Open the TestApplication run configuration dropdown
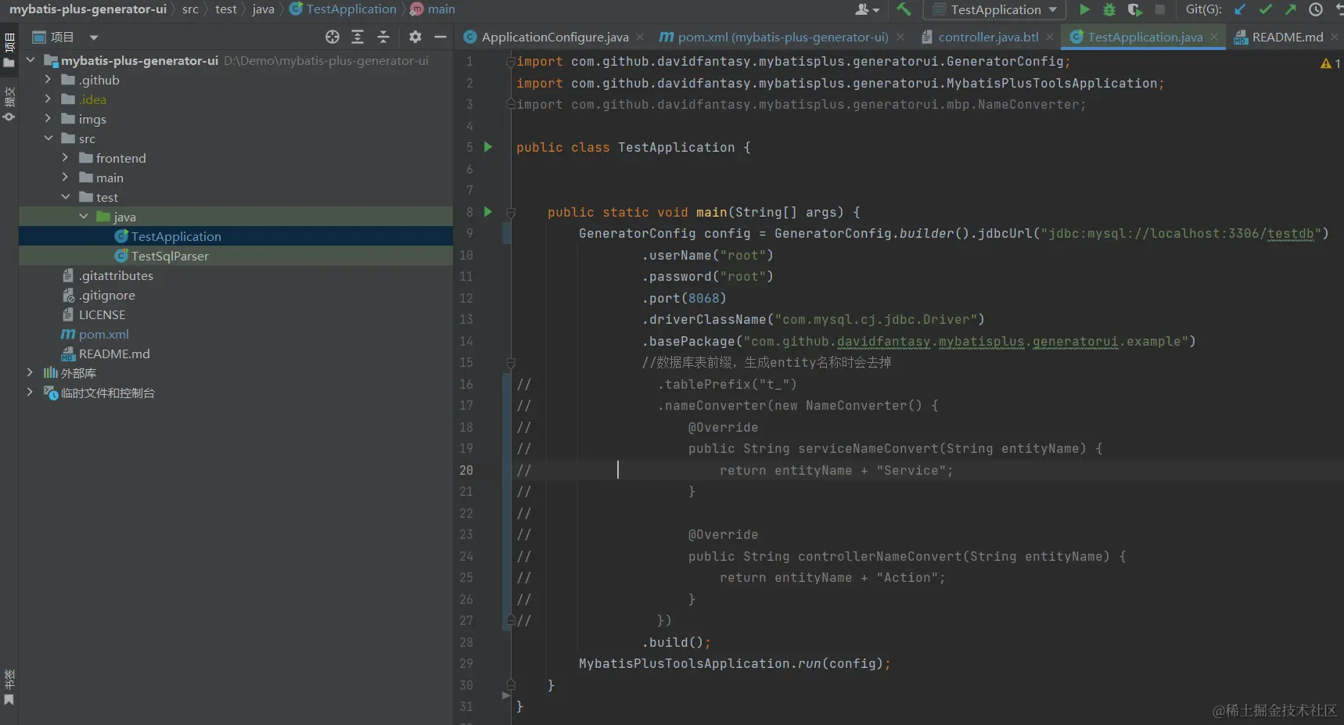1344x725 pixels. coord(994,9)
